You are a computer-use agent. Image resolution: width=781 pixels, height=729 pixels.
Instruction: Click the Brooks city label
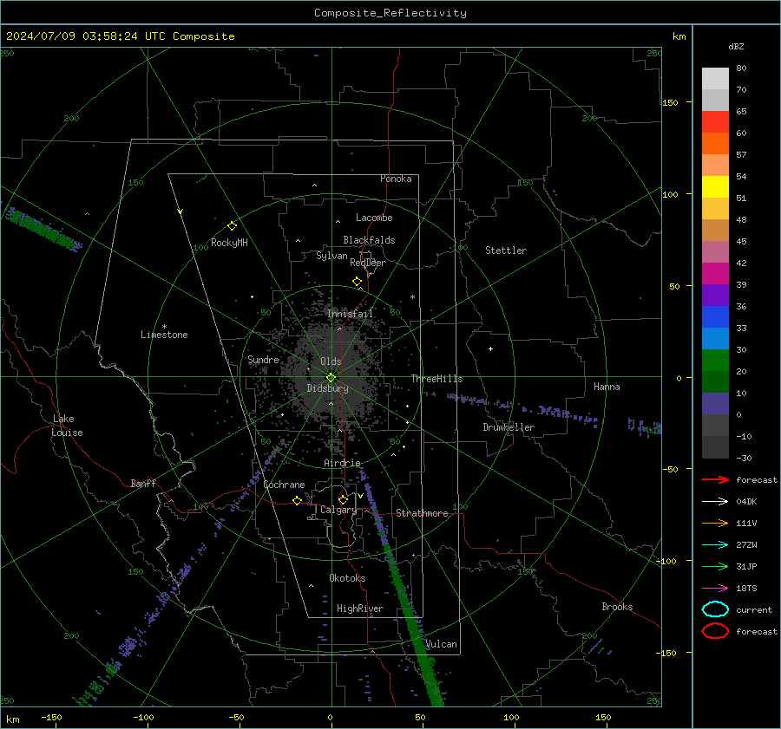coord(617,607)
